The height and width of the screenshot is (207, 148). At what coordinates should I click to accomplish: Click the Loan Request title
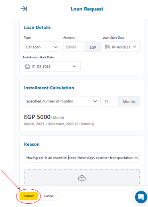click(87, 9)
